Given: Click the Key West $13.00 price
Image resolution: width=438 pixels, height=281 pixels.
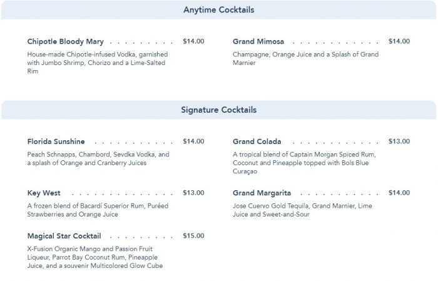Looking at the screenshot, I should [193, 193].
